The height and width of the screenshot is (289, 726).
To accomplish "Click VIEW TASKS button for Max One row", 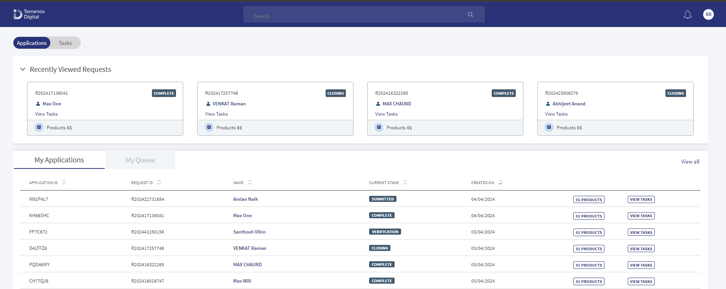I will point(641,216).
